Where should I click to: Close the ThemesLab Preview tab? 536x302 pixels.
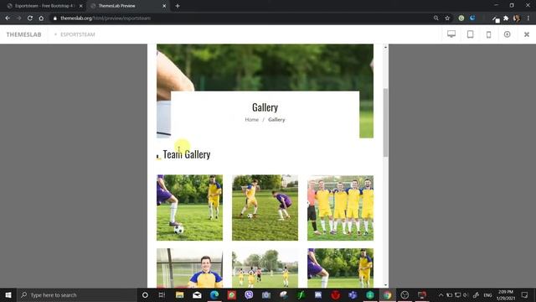point(164,6)
